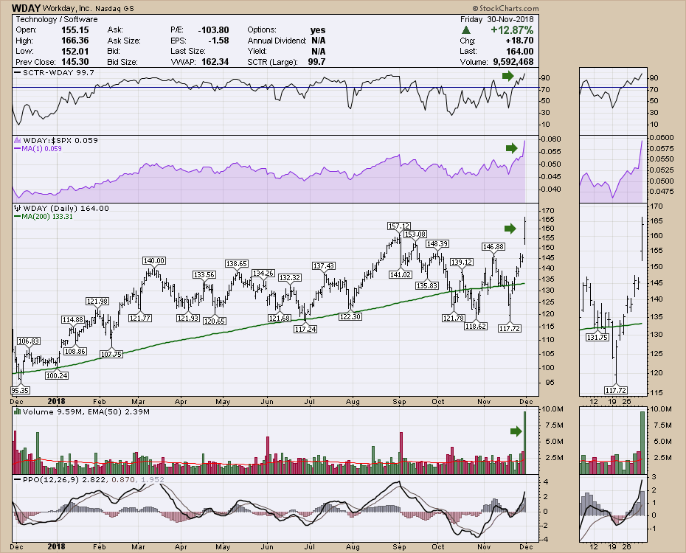Click the Prev Close value 145.30
Image resolution: width=686 pixels, height=553 pixels.
point(75,62)
